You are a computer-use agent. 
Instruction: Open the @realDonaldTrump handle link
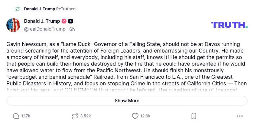pyautogui.click(x=44, y=29)
